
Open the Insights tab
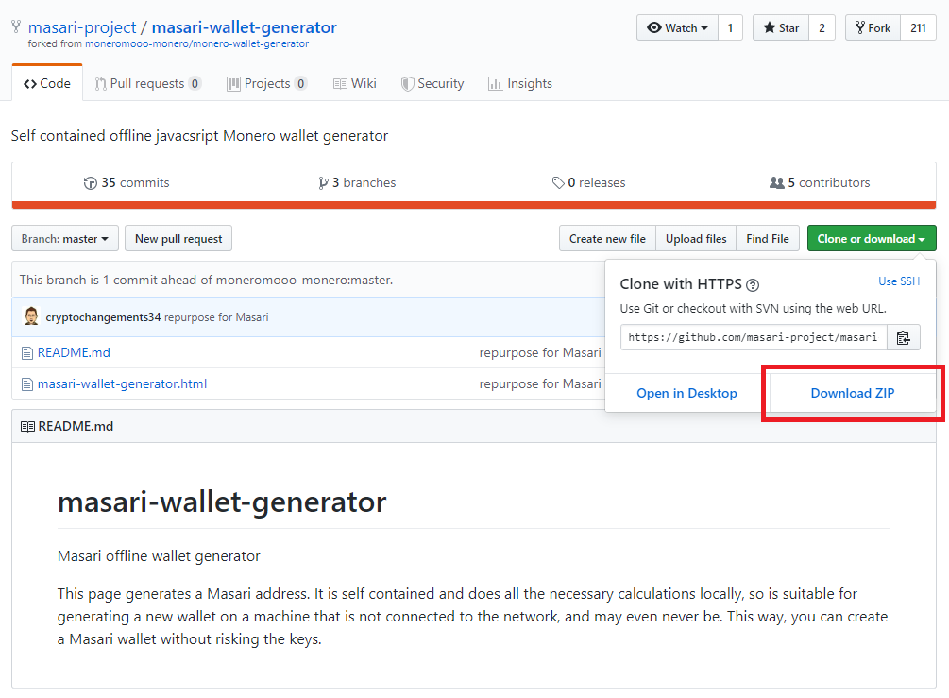pos(520,83)
